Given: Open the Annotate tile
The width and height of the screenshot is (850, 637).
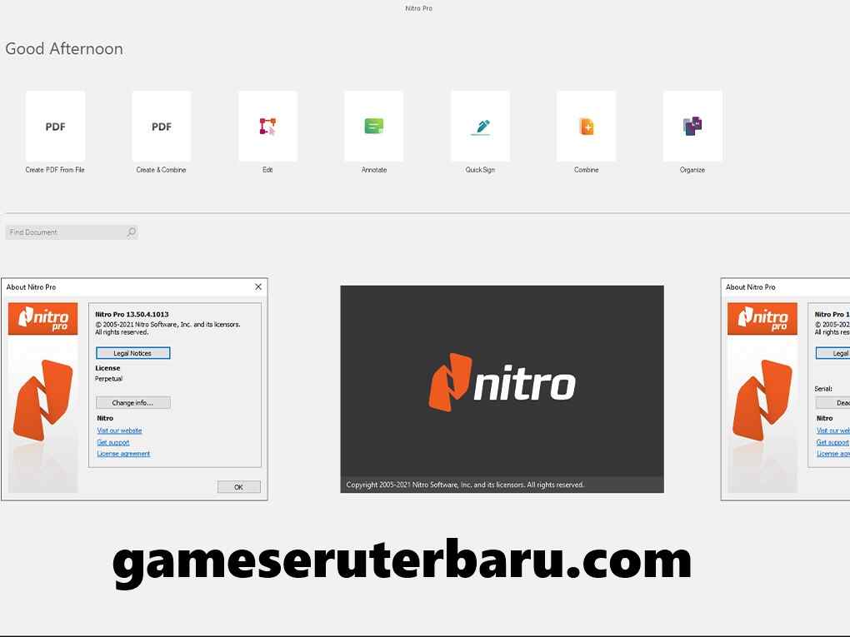Looking at the screenshot, I should pos(374,127).
